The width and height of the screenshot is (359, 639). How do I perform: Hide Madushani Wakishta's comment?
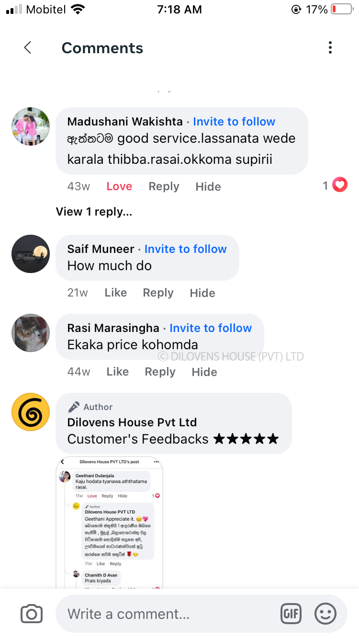point(208,186)
